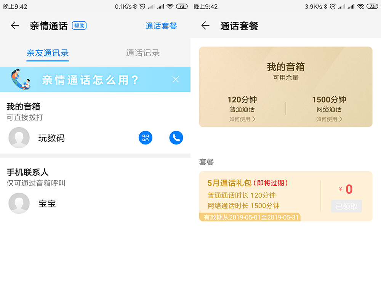Switch to 亲友通讯录 tab
Viewport: 381px width, 308px height.
click(48, 53)
